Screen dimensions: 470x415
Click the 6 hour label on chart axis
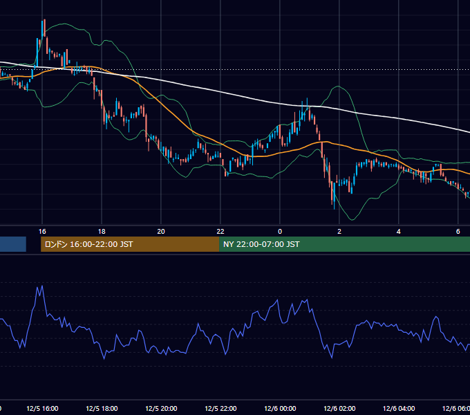(x=458, y=232)
